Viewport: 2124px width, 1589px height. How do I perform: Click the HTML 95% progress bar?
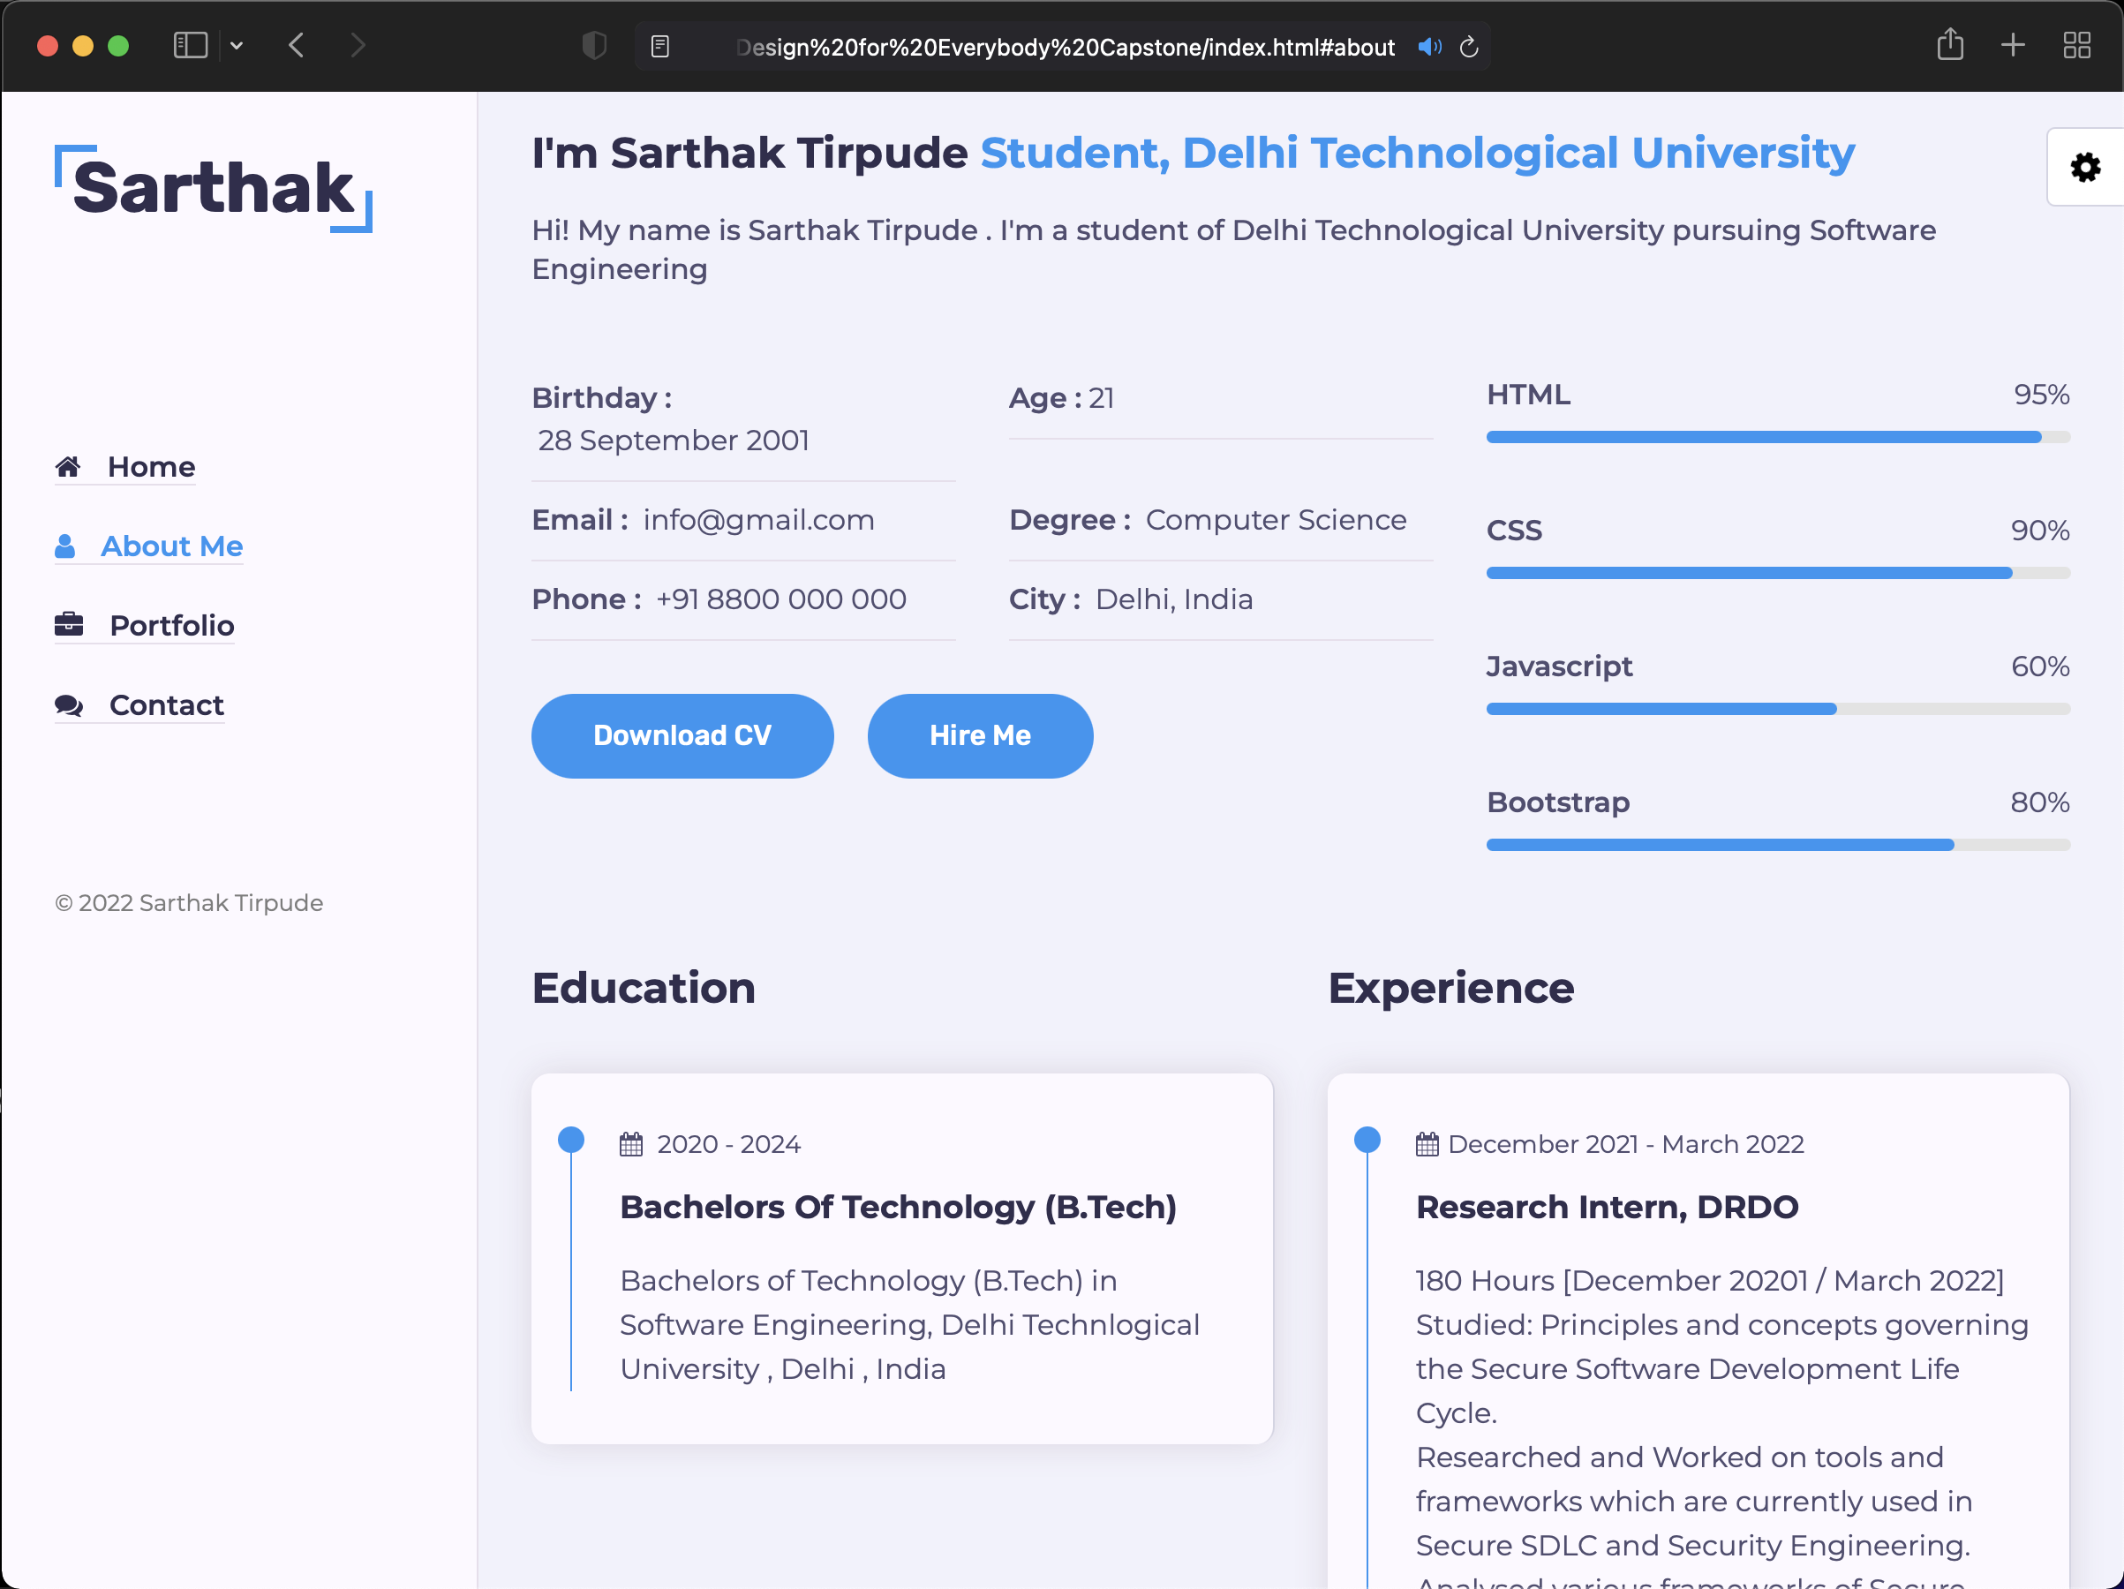point(1776,437)
